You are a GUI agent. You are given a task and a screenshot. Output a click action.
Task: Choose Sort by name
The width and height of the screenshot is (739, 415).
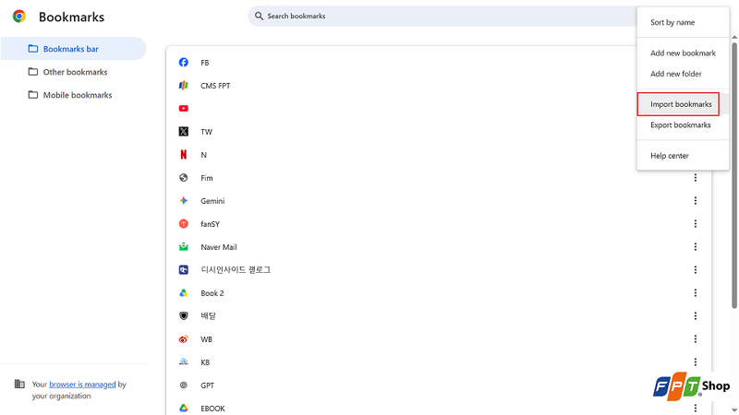tap(683, 22)
